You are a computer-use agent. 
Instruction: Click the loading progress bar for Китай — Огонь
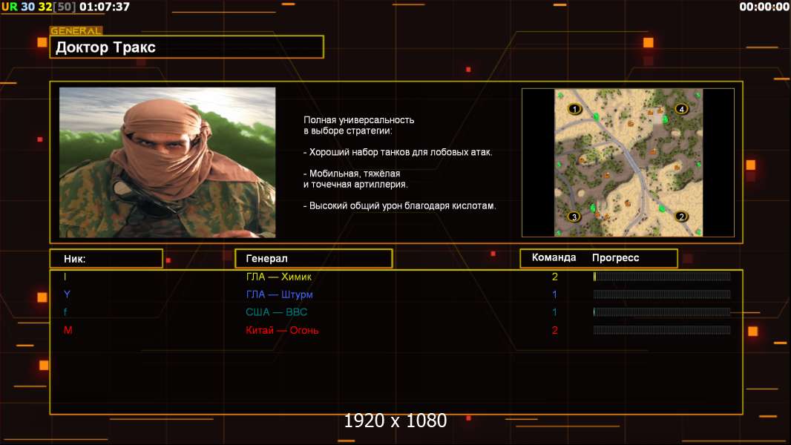point(662,330)
